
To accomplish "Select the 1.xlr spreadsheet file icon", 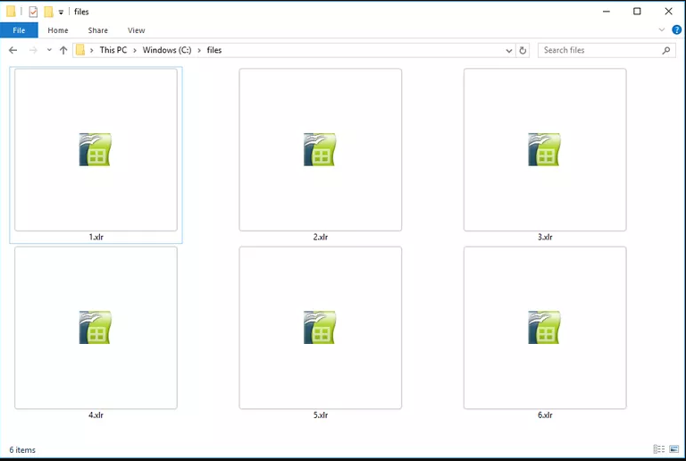I will (x=96, y=149).
